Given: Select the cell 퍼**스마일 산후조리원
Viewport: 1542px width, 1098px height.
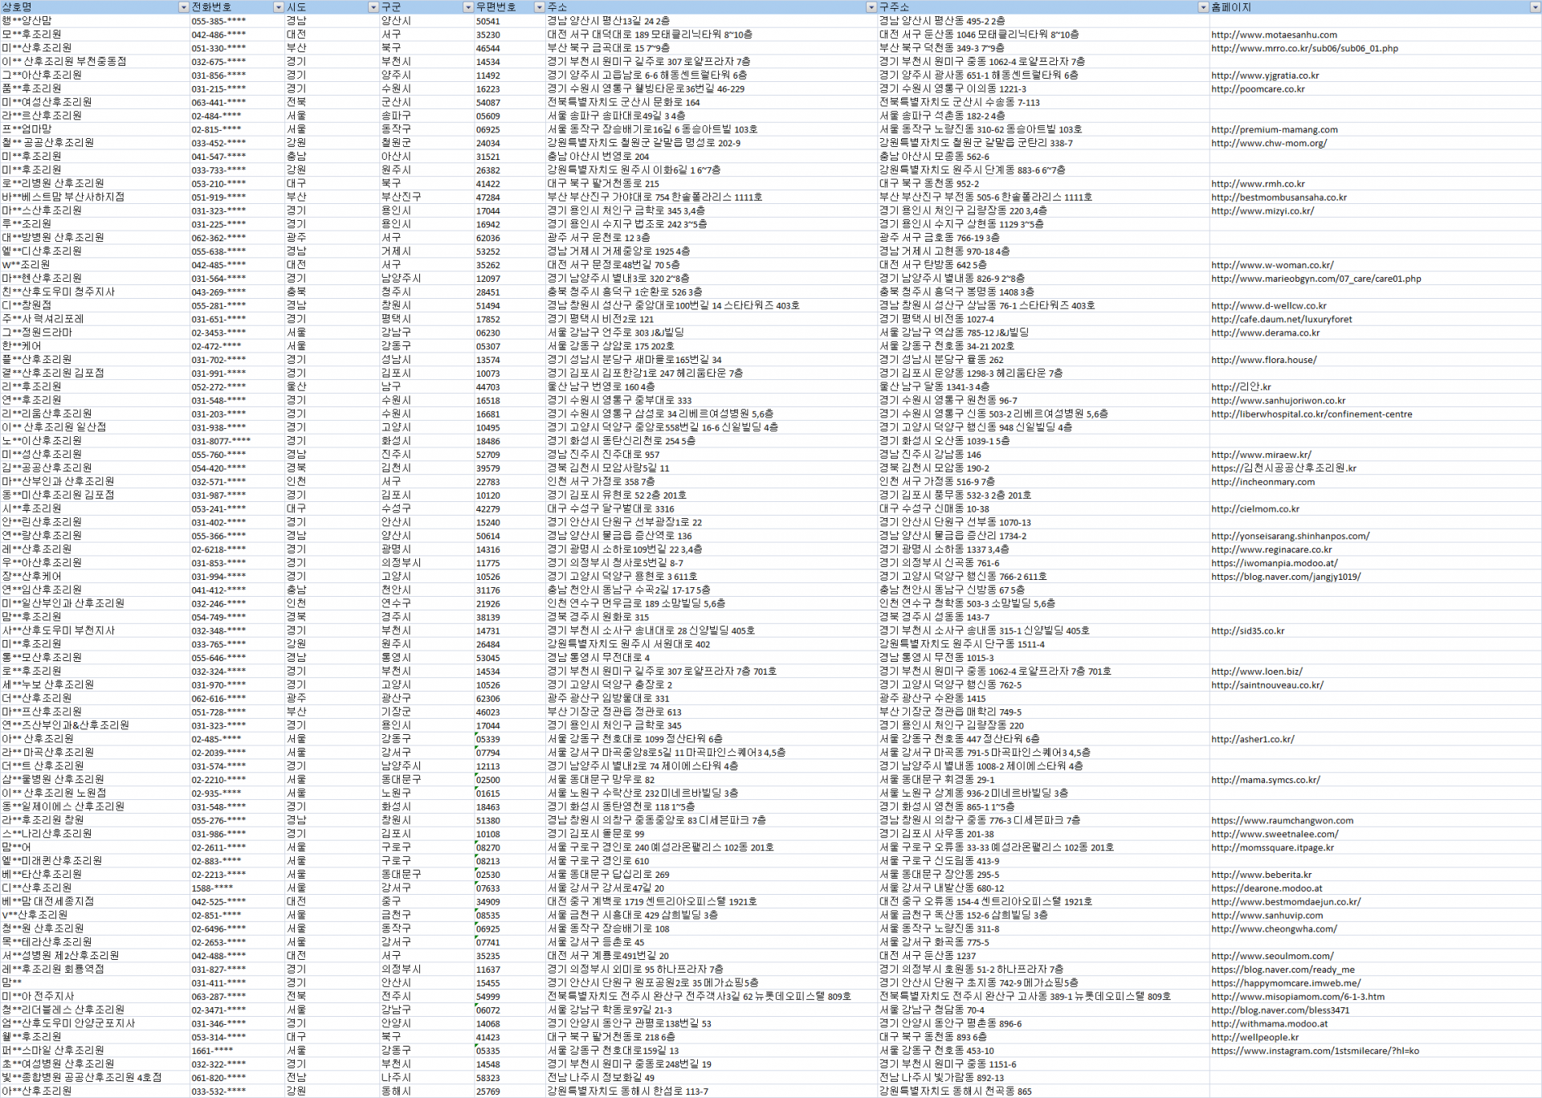Looking at the screenshot, I should pos(53,1051).
